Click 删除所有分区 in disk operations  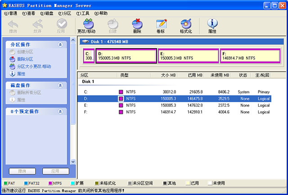25,93
